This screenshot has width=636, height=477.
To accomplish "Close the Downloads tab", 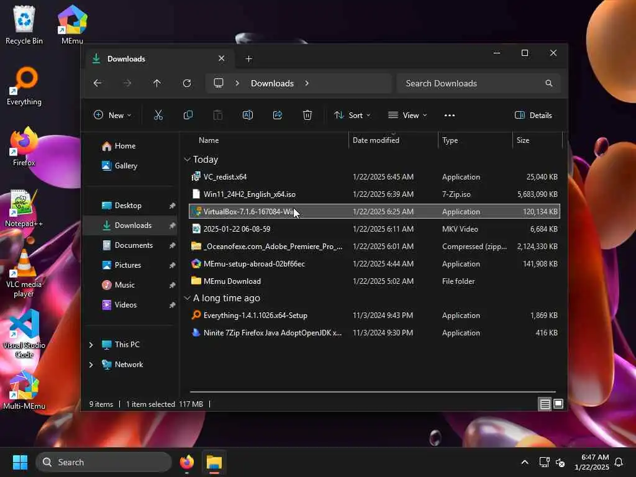I will [222, 58].
